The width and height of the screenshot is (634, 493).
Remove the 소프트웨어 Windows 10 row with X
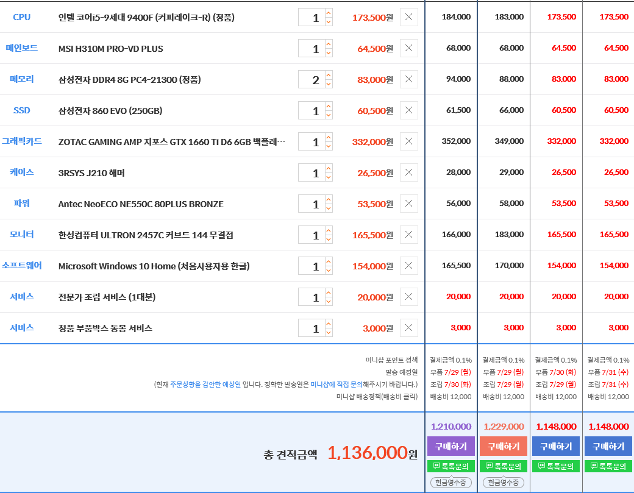coord(409,266)
